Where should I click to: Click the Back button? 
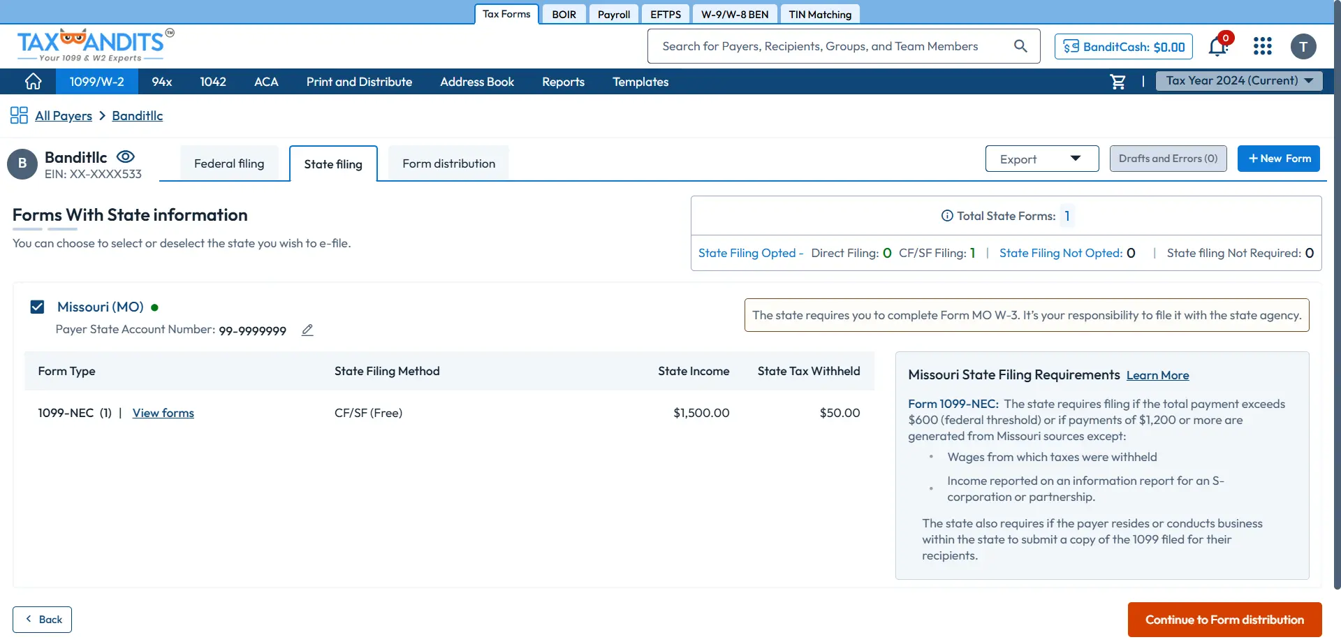(42, 620)
